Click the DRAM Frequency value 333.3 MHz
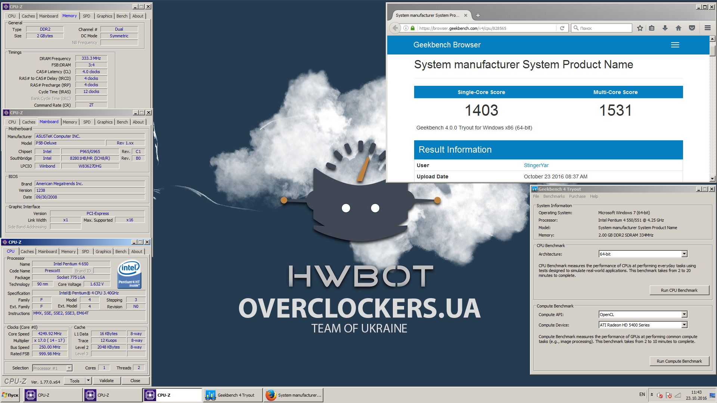This screenshot has width=717, height=403. [x=91, y=58]
